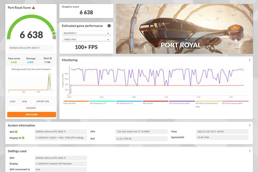Open the Battlefield V game dropdown
The height and width of the screenshot is (172, 258).
point(86,33)
